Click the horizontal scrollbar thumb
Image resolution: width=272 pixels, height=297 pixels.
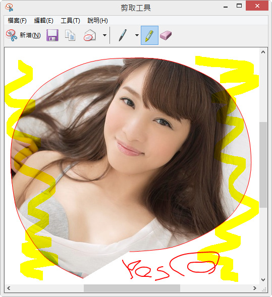(132, 288)
